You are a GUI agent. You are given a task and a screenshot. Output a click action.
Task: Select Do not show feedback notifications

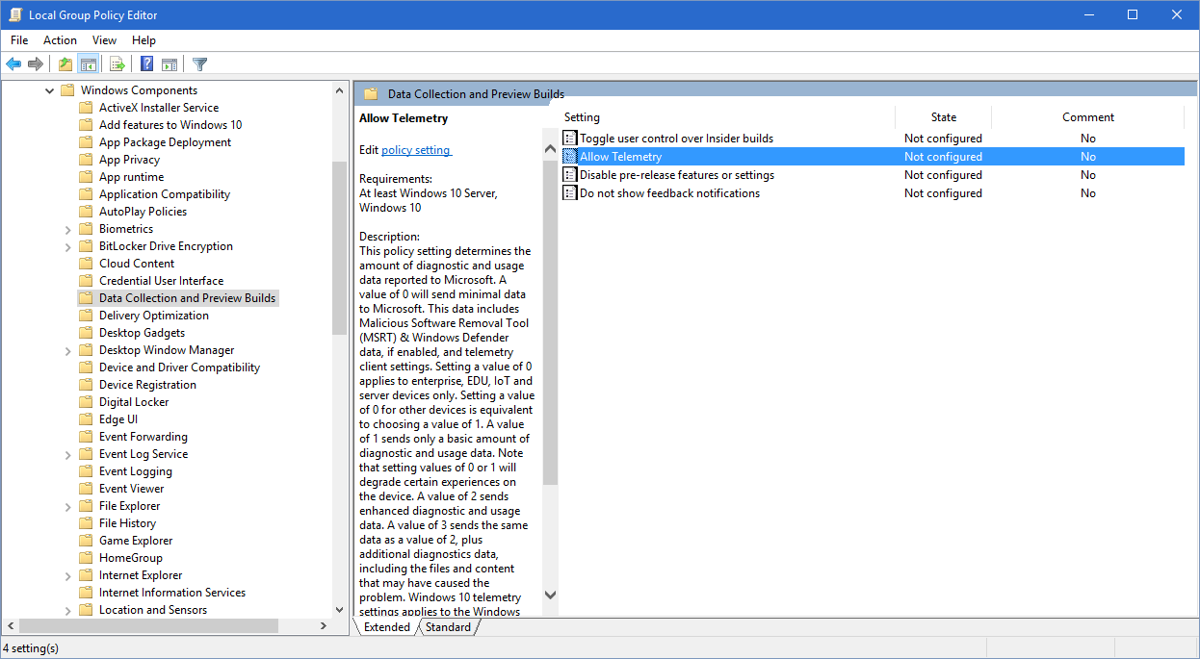pos(669,193)
